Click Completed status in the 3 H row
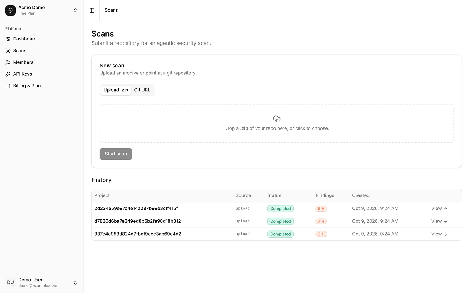This screenshot has height=293, width=470. [281, 234]
